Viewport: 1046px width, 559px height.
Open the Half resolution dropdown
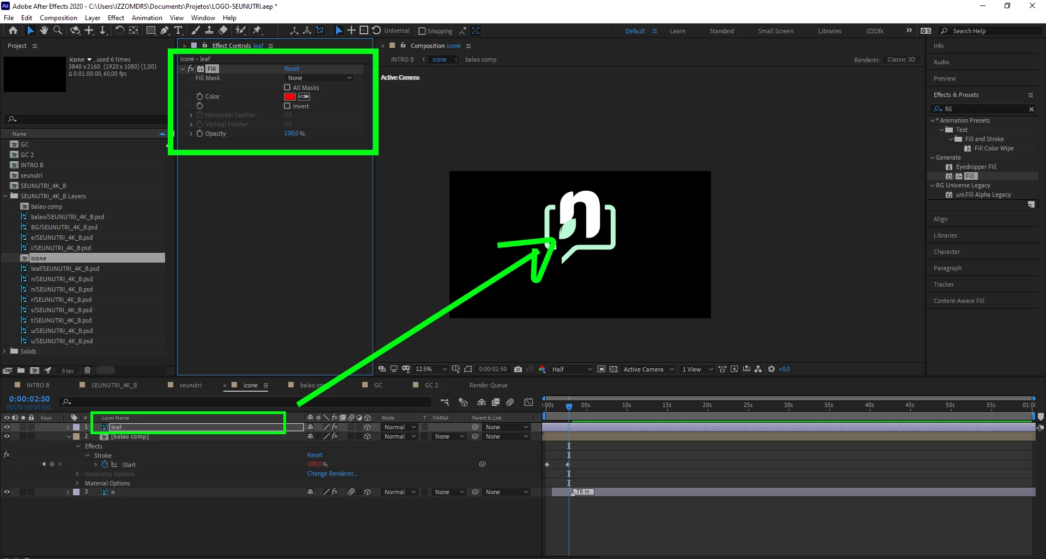(571, 369)
